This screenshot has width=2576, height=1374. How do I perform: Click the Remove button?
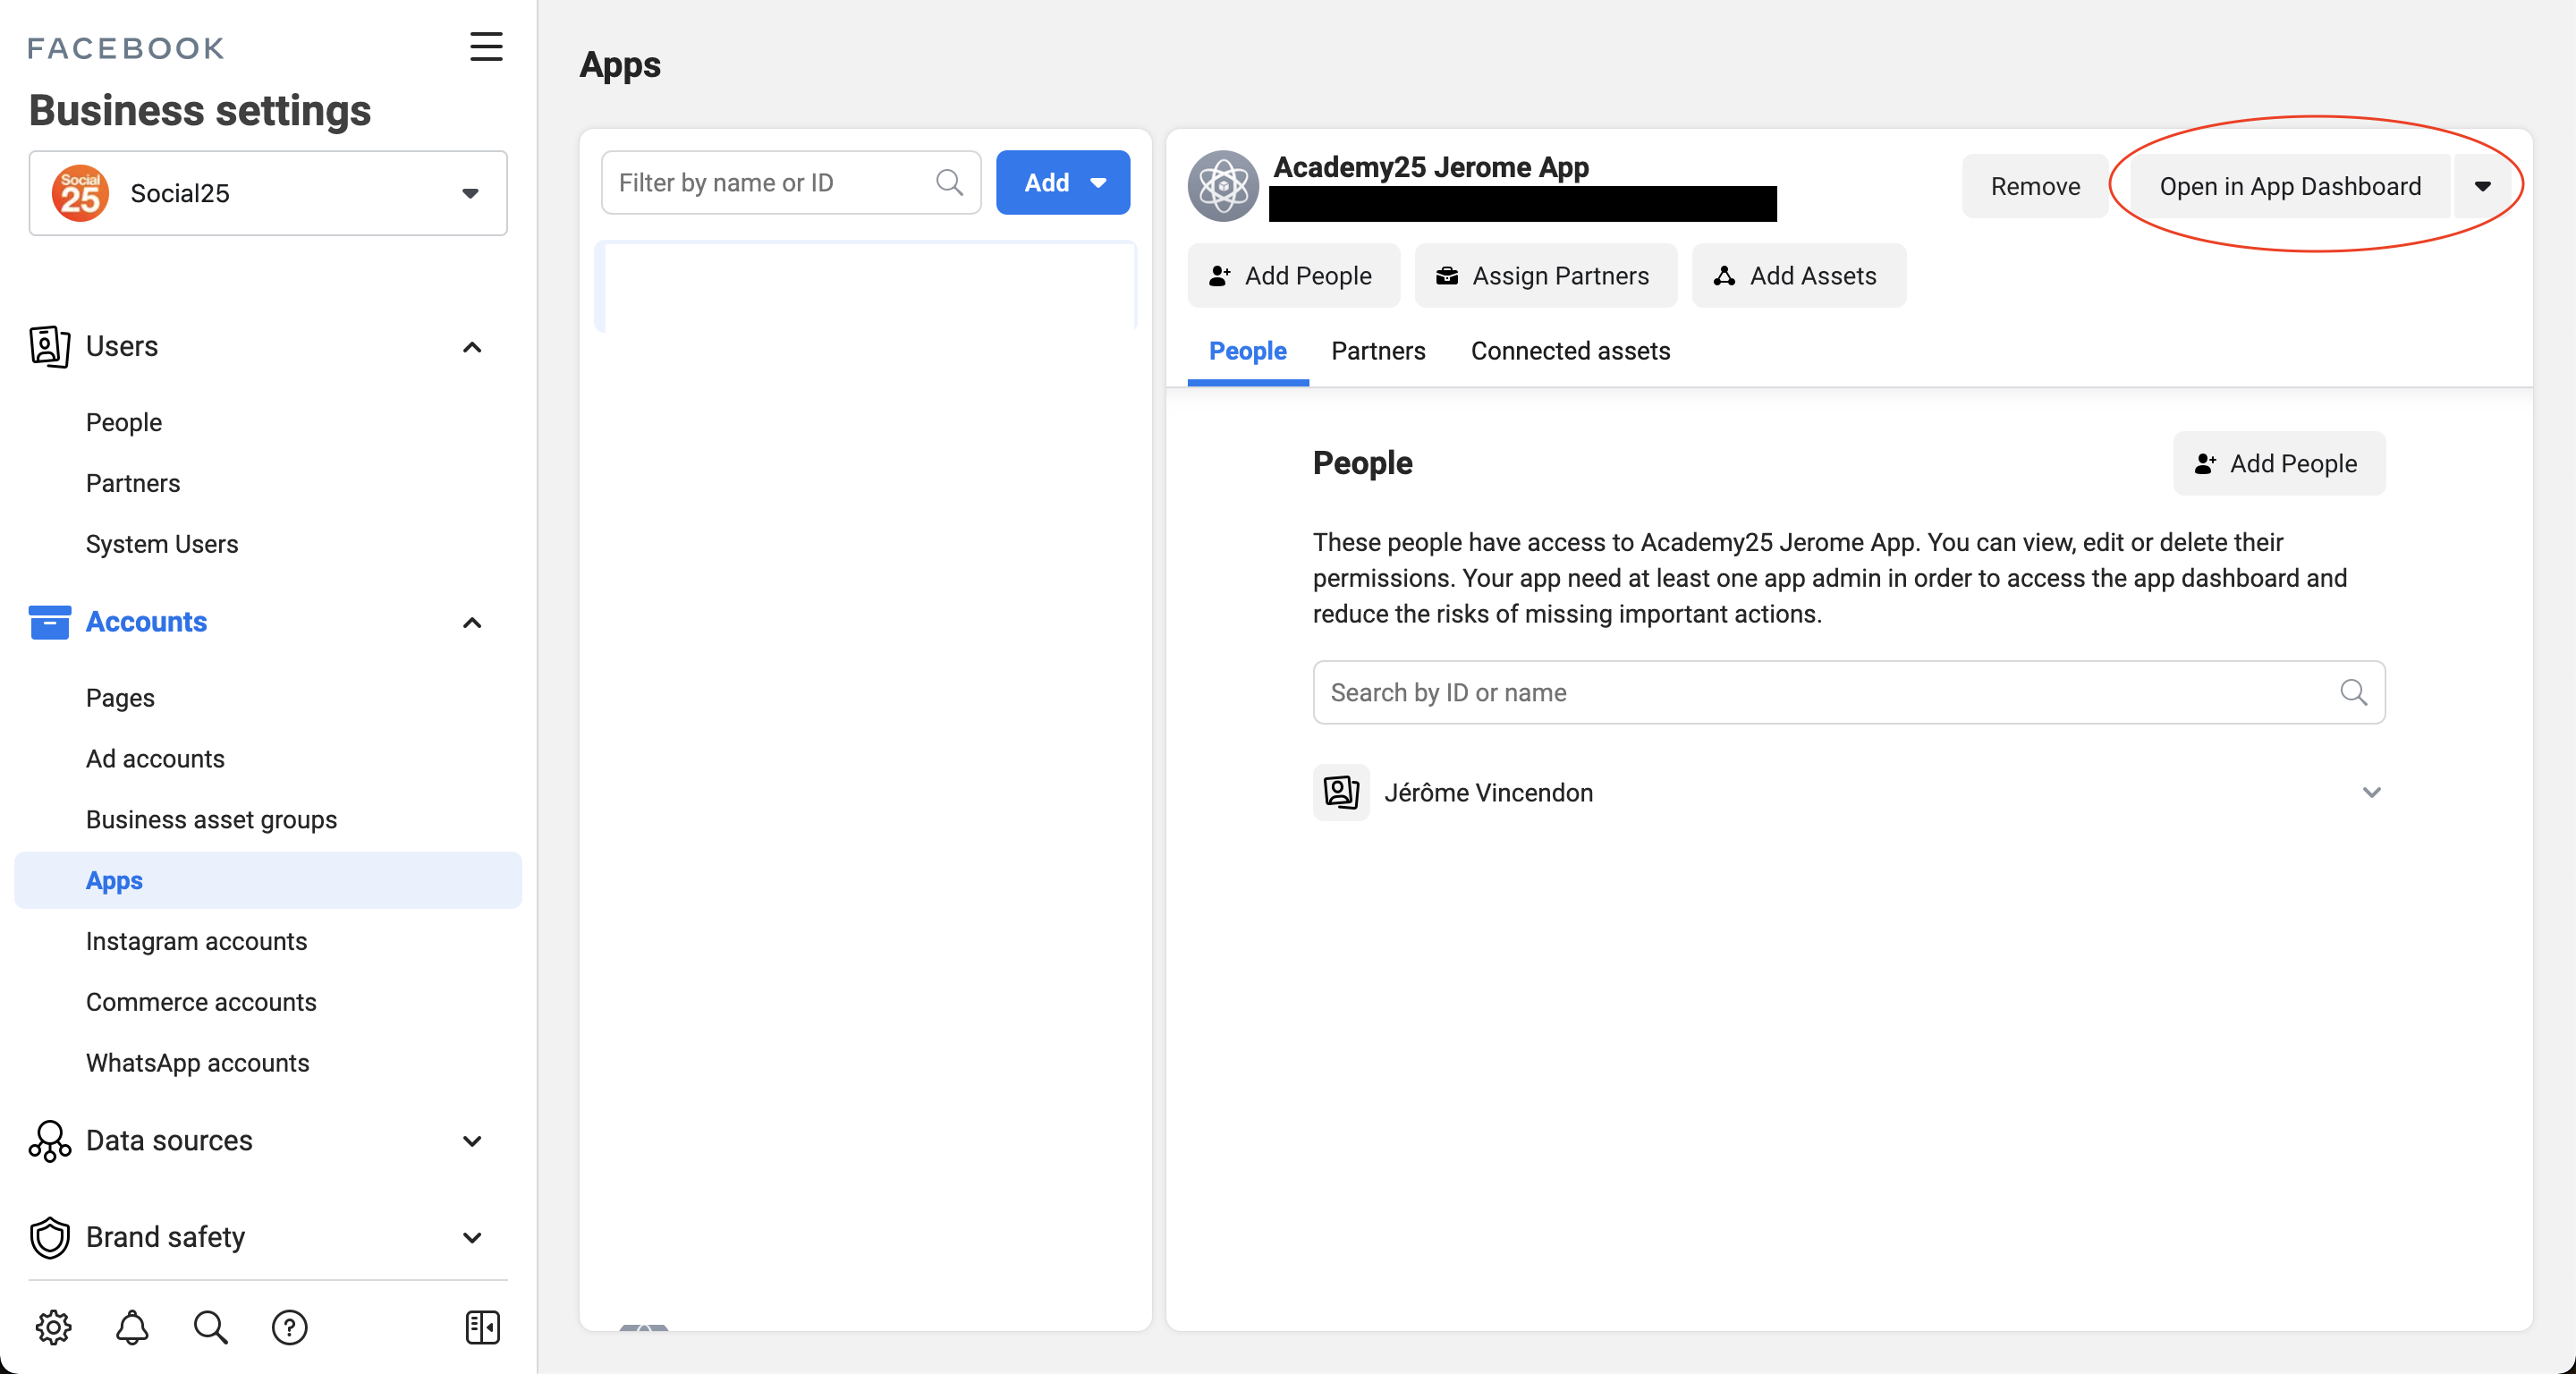click(x=2034, y=187)
